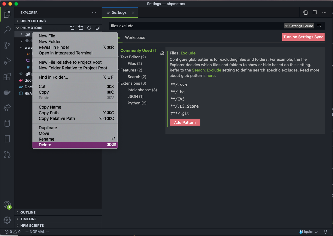This screenshot has height=236, width=333.
Task: Open problems from errors and warnings count
Action: (x=13, y=232)
